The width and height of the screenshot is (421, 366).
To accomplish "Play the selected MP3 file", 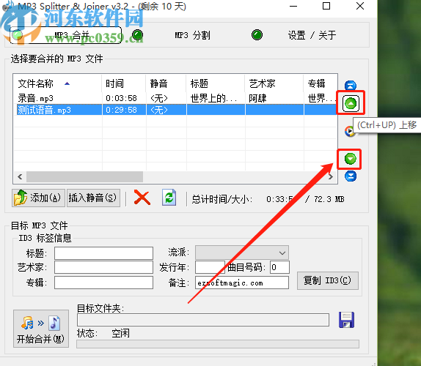I will (349, 131).
